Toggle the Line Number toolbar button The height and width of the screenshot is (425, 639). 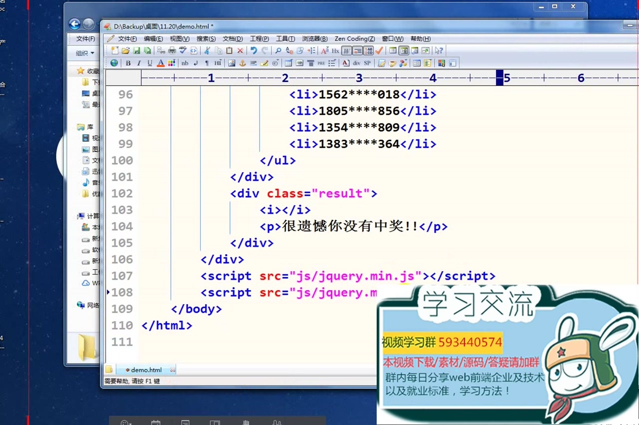368,50
